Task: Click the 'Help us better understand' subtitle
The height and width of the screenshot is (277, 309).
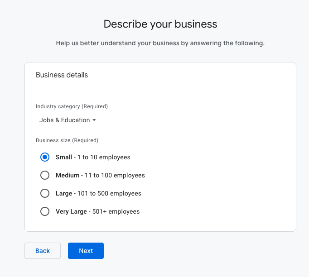Action: [x=160, y=43]
